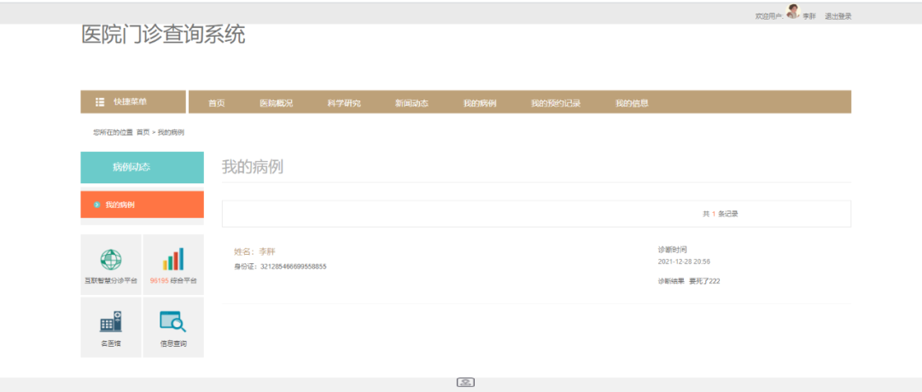Go to 科学研究 in navigation bar
Viewport: 922px width, 392px height.
point(344,103)
